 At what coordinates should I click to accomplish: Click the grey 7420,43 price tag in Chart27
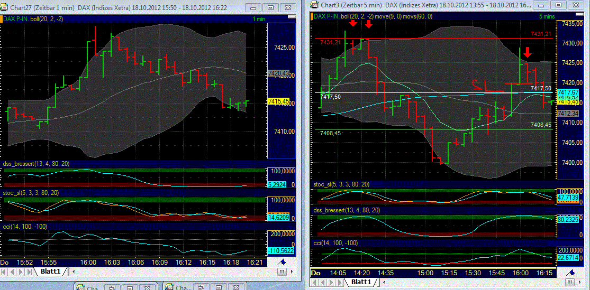278,73
